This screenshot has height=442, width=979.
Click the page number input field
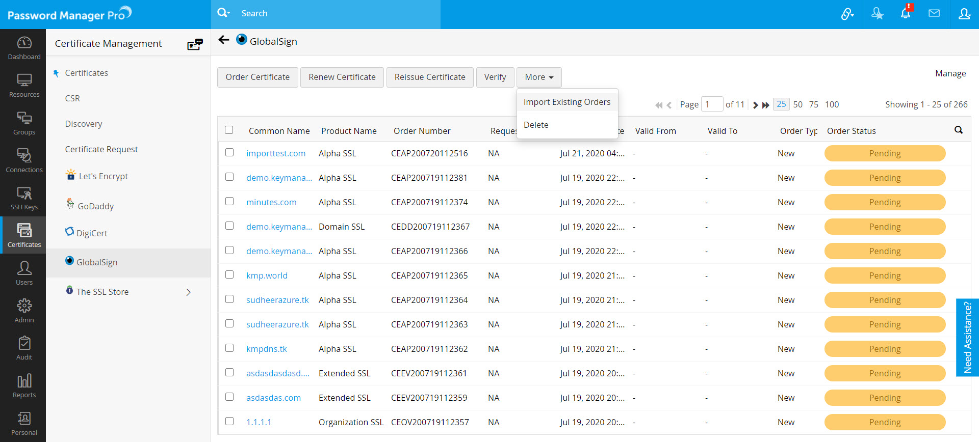pyautogui.click(x=711, y=104)
